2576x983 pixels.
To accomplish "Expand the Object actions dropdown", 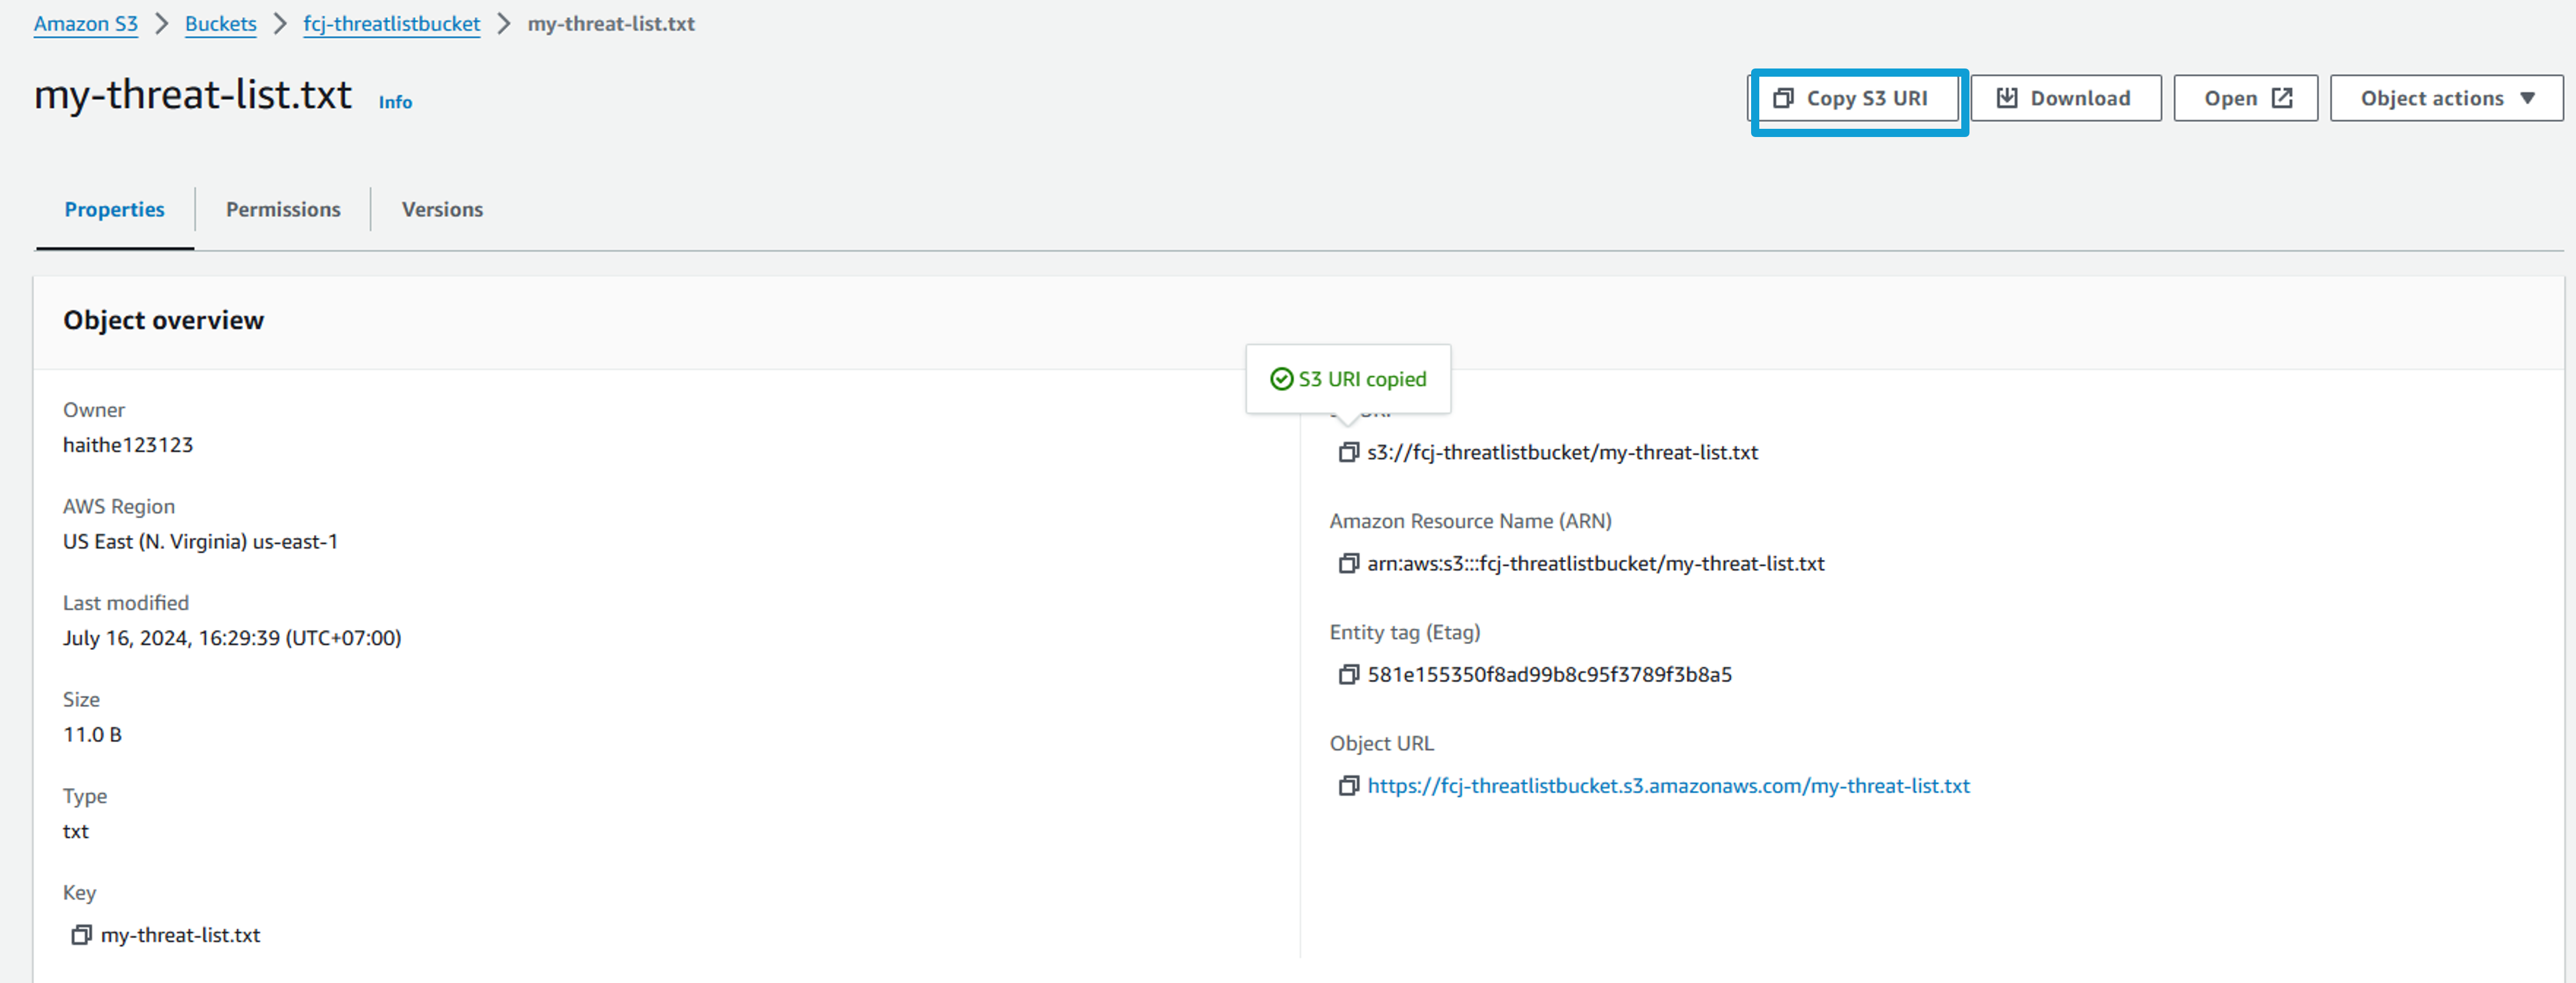I will [2446, 98].
